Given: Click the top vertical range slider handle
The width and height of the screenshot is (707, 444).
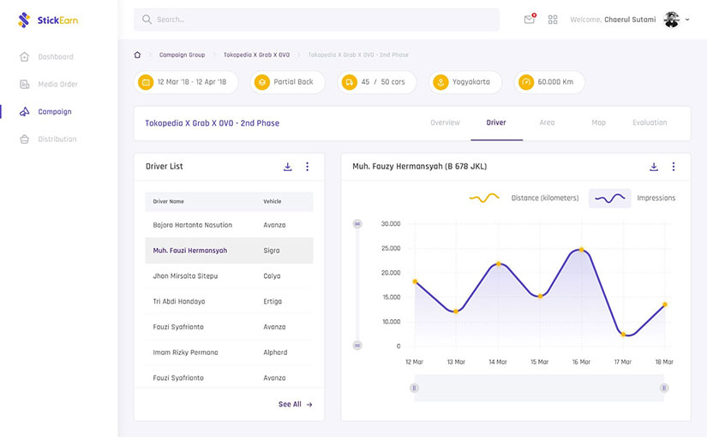Looking at the screenshot, I should (x=357, y=224).
